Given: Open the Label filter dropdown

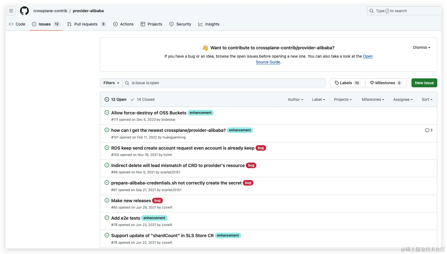Looking at the screenshot, I should (319, 99).
